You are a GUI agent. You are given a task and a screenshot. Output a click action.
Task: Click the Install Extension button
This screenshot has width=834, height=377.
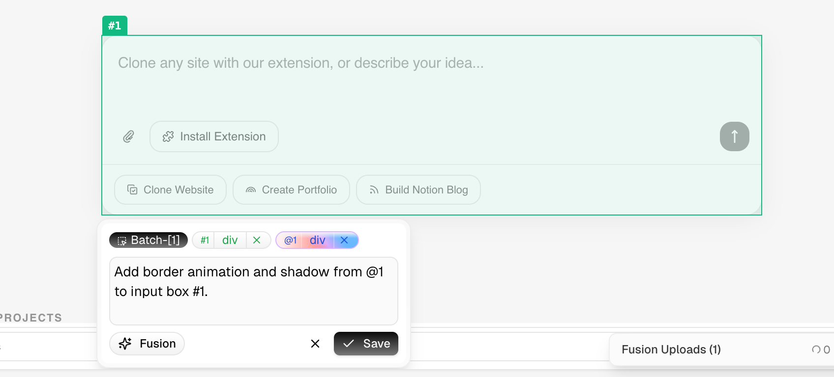(214, 136)
